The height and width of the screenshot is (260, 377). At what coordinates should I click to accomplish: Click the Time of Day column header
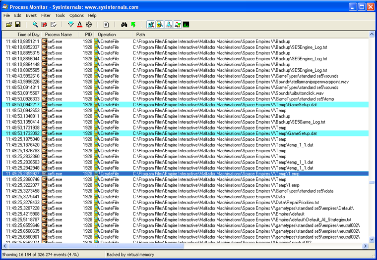click(x=21, y=35)
